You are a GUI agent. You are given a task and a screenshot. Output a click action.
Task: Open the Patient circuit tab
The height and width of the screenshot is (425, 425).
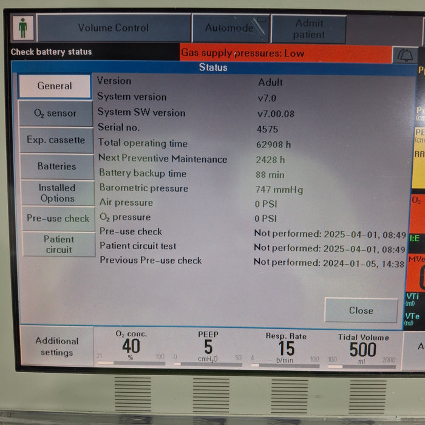(59, 245)
